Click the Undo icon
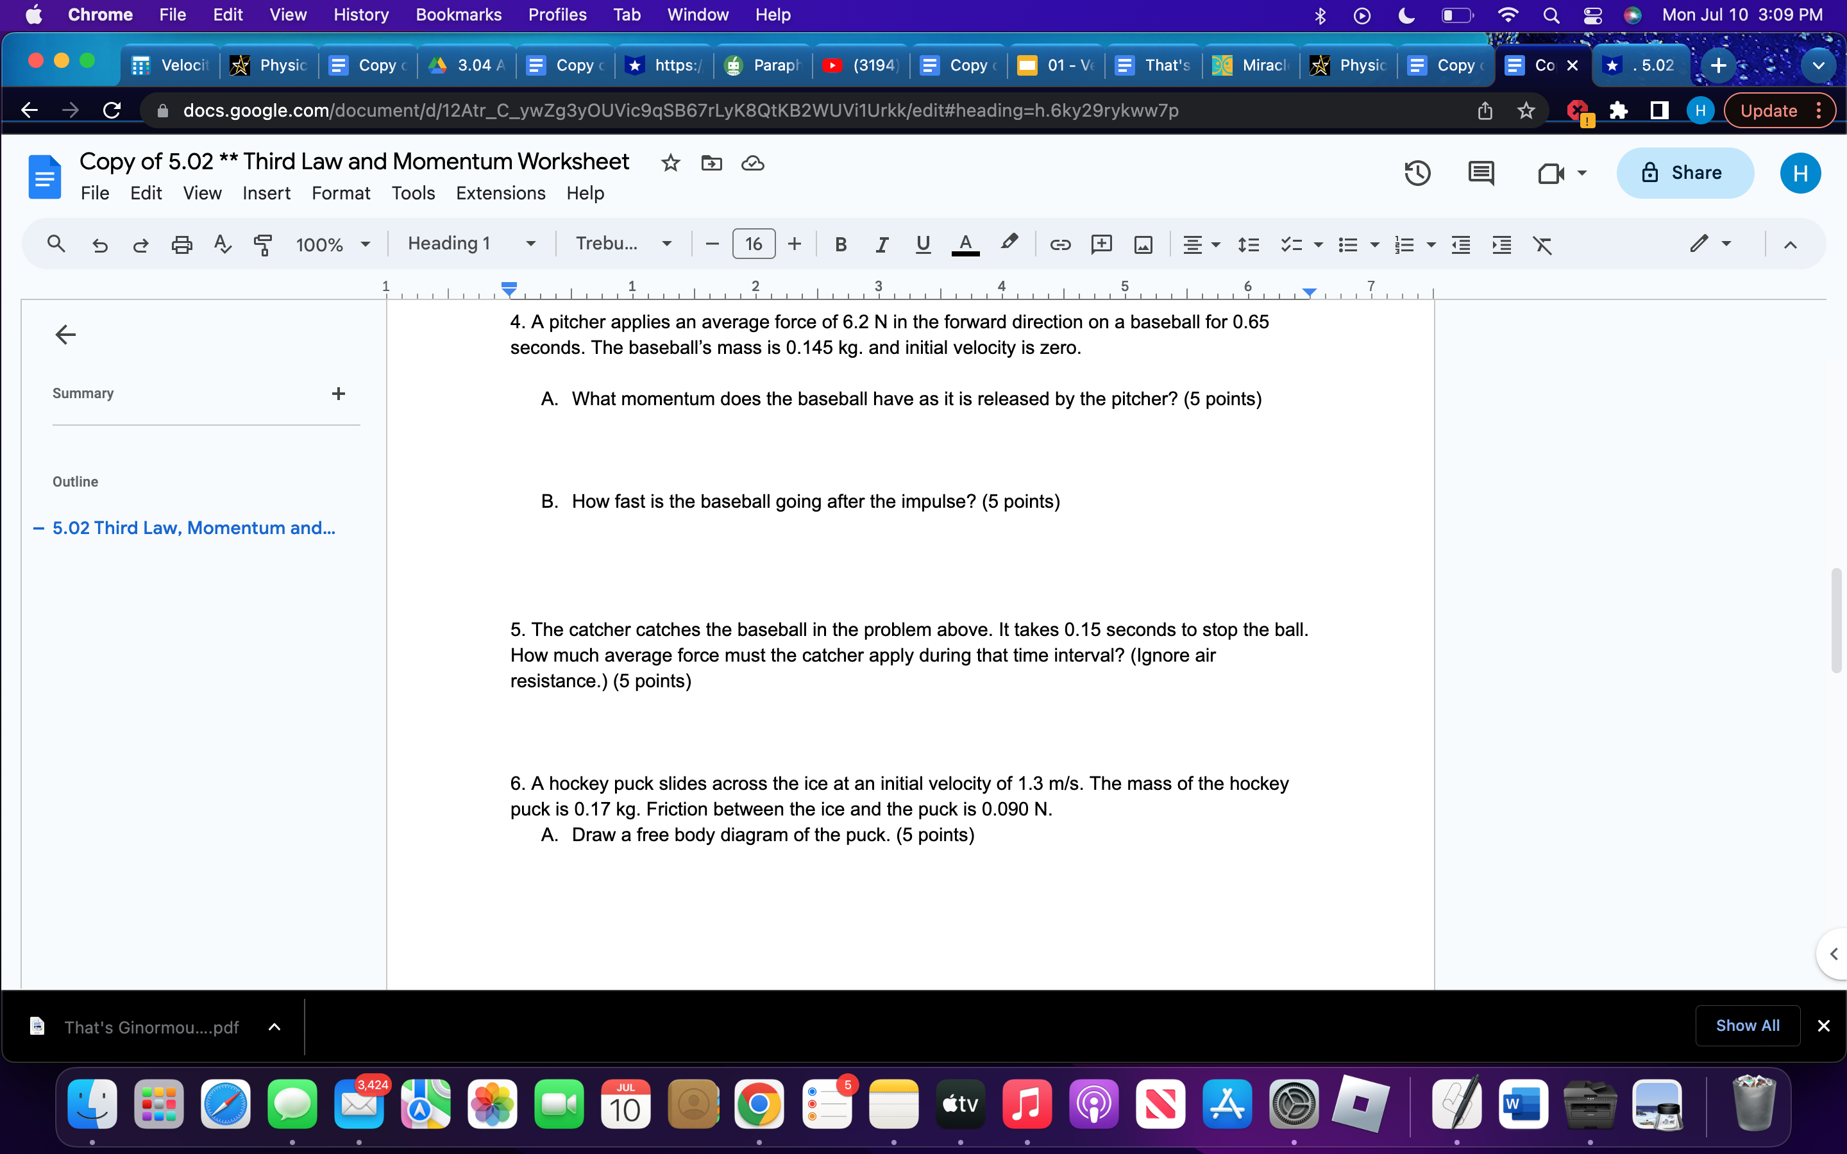This screenshot has width=1847, height=1154. 100,244
